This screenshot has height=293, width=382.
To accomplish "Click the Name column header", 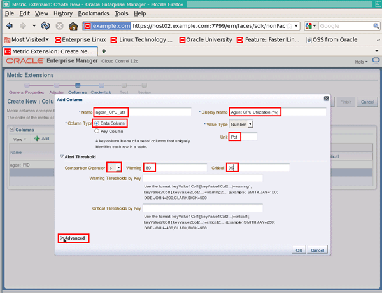I will 16,152.
